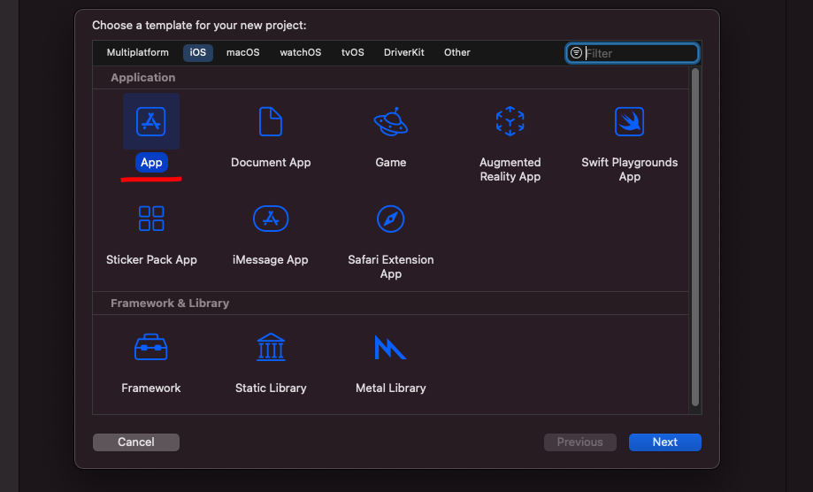Switch to the Multiplatform tab
The height and width of the screenshot is (492, 813).
(x=137, y=52)
